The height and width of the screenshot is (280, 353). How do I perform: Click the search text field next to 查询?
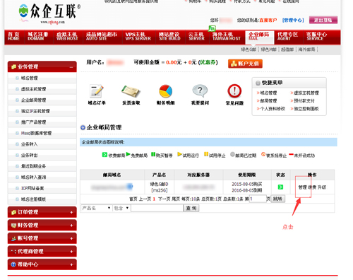tap(157, 208)
